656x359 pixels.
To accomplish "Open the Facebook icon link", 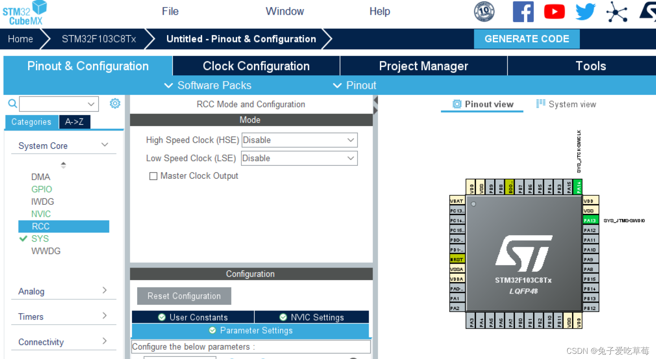I will (x=523, y=12).
